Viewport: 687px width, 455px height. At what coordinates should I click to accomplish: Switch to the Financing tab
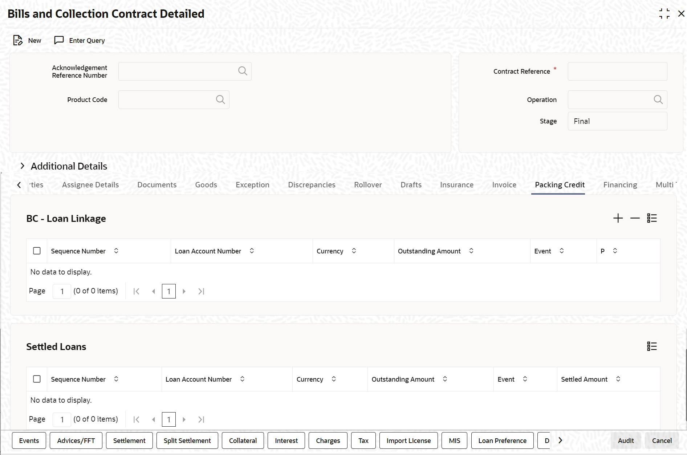(x=620, y=185)
